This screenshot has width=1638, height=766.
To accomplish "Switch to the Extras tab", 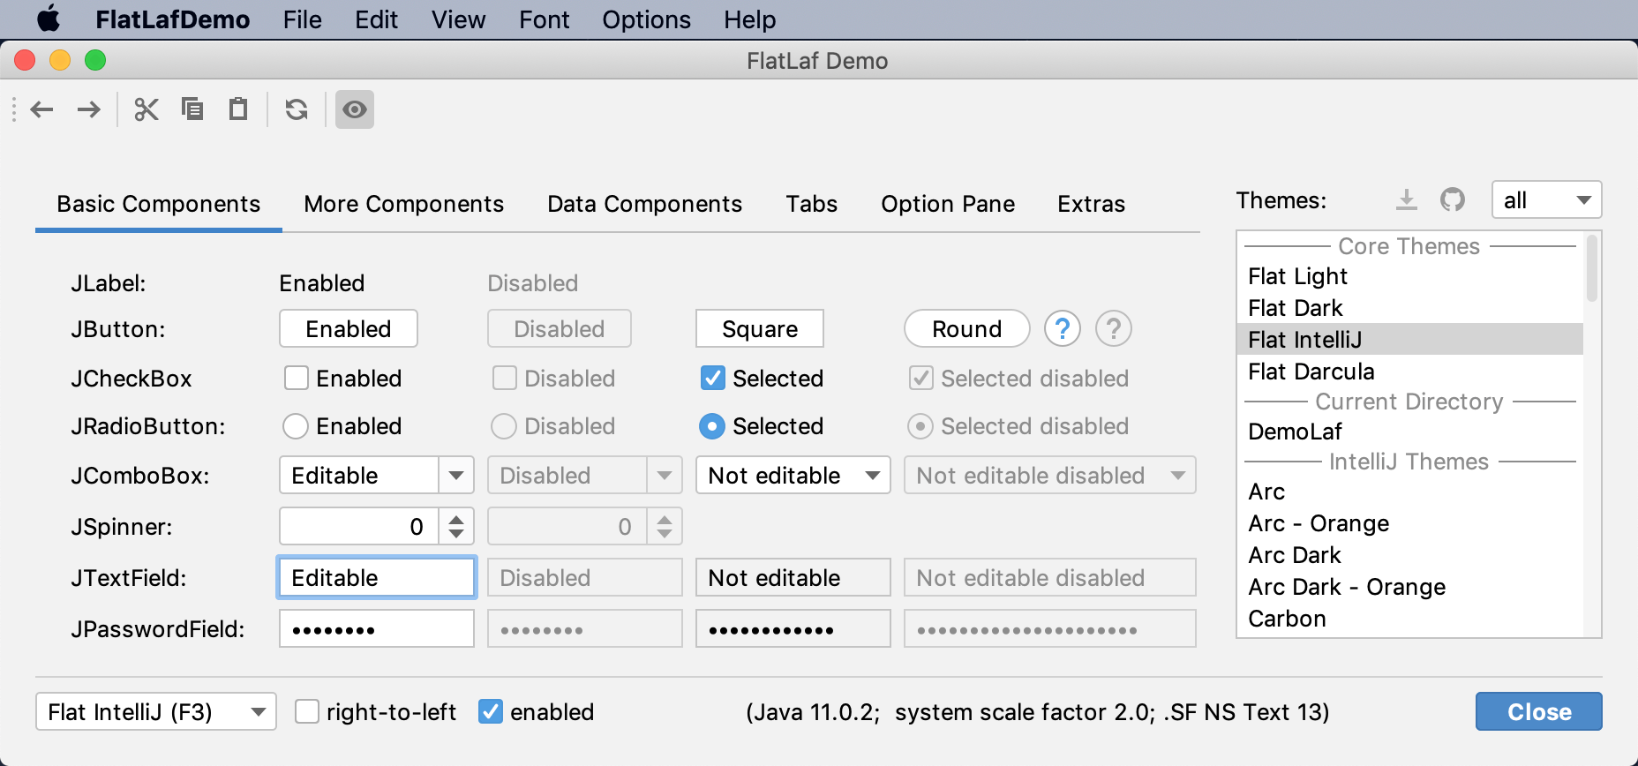I will (1092, 204).
